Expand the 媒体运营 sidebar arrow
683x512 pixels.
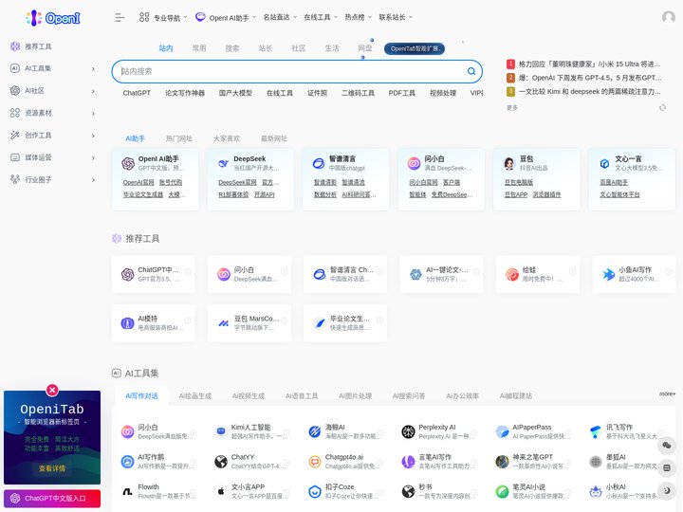pyautogui.click(x=93, y=157)
